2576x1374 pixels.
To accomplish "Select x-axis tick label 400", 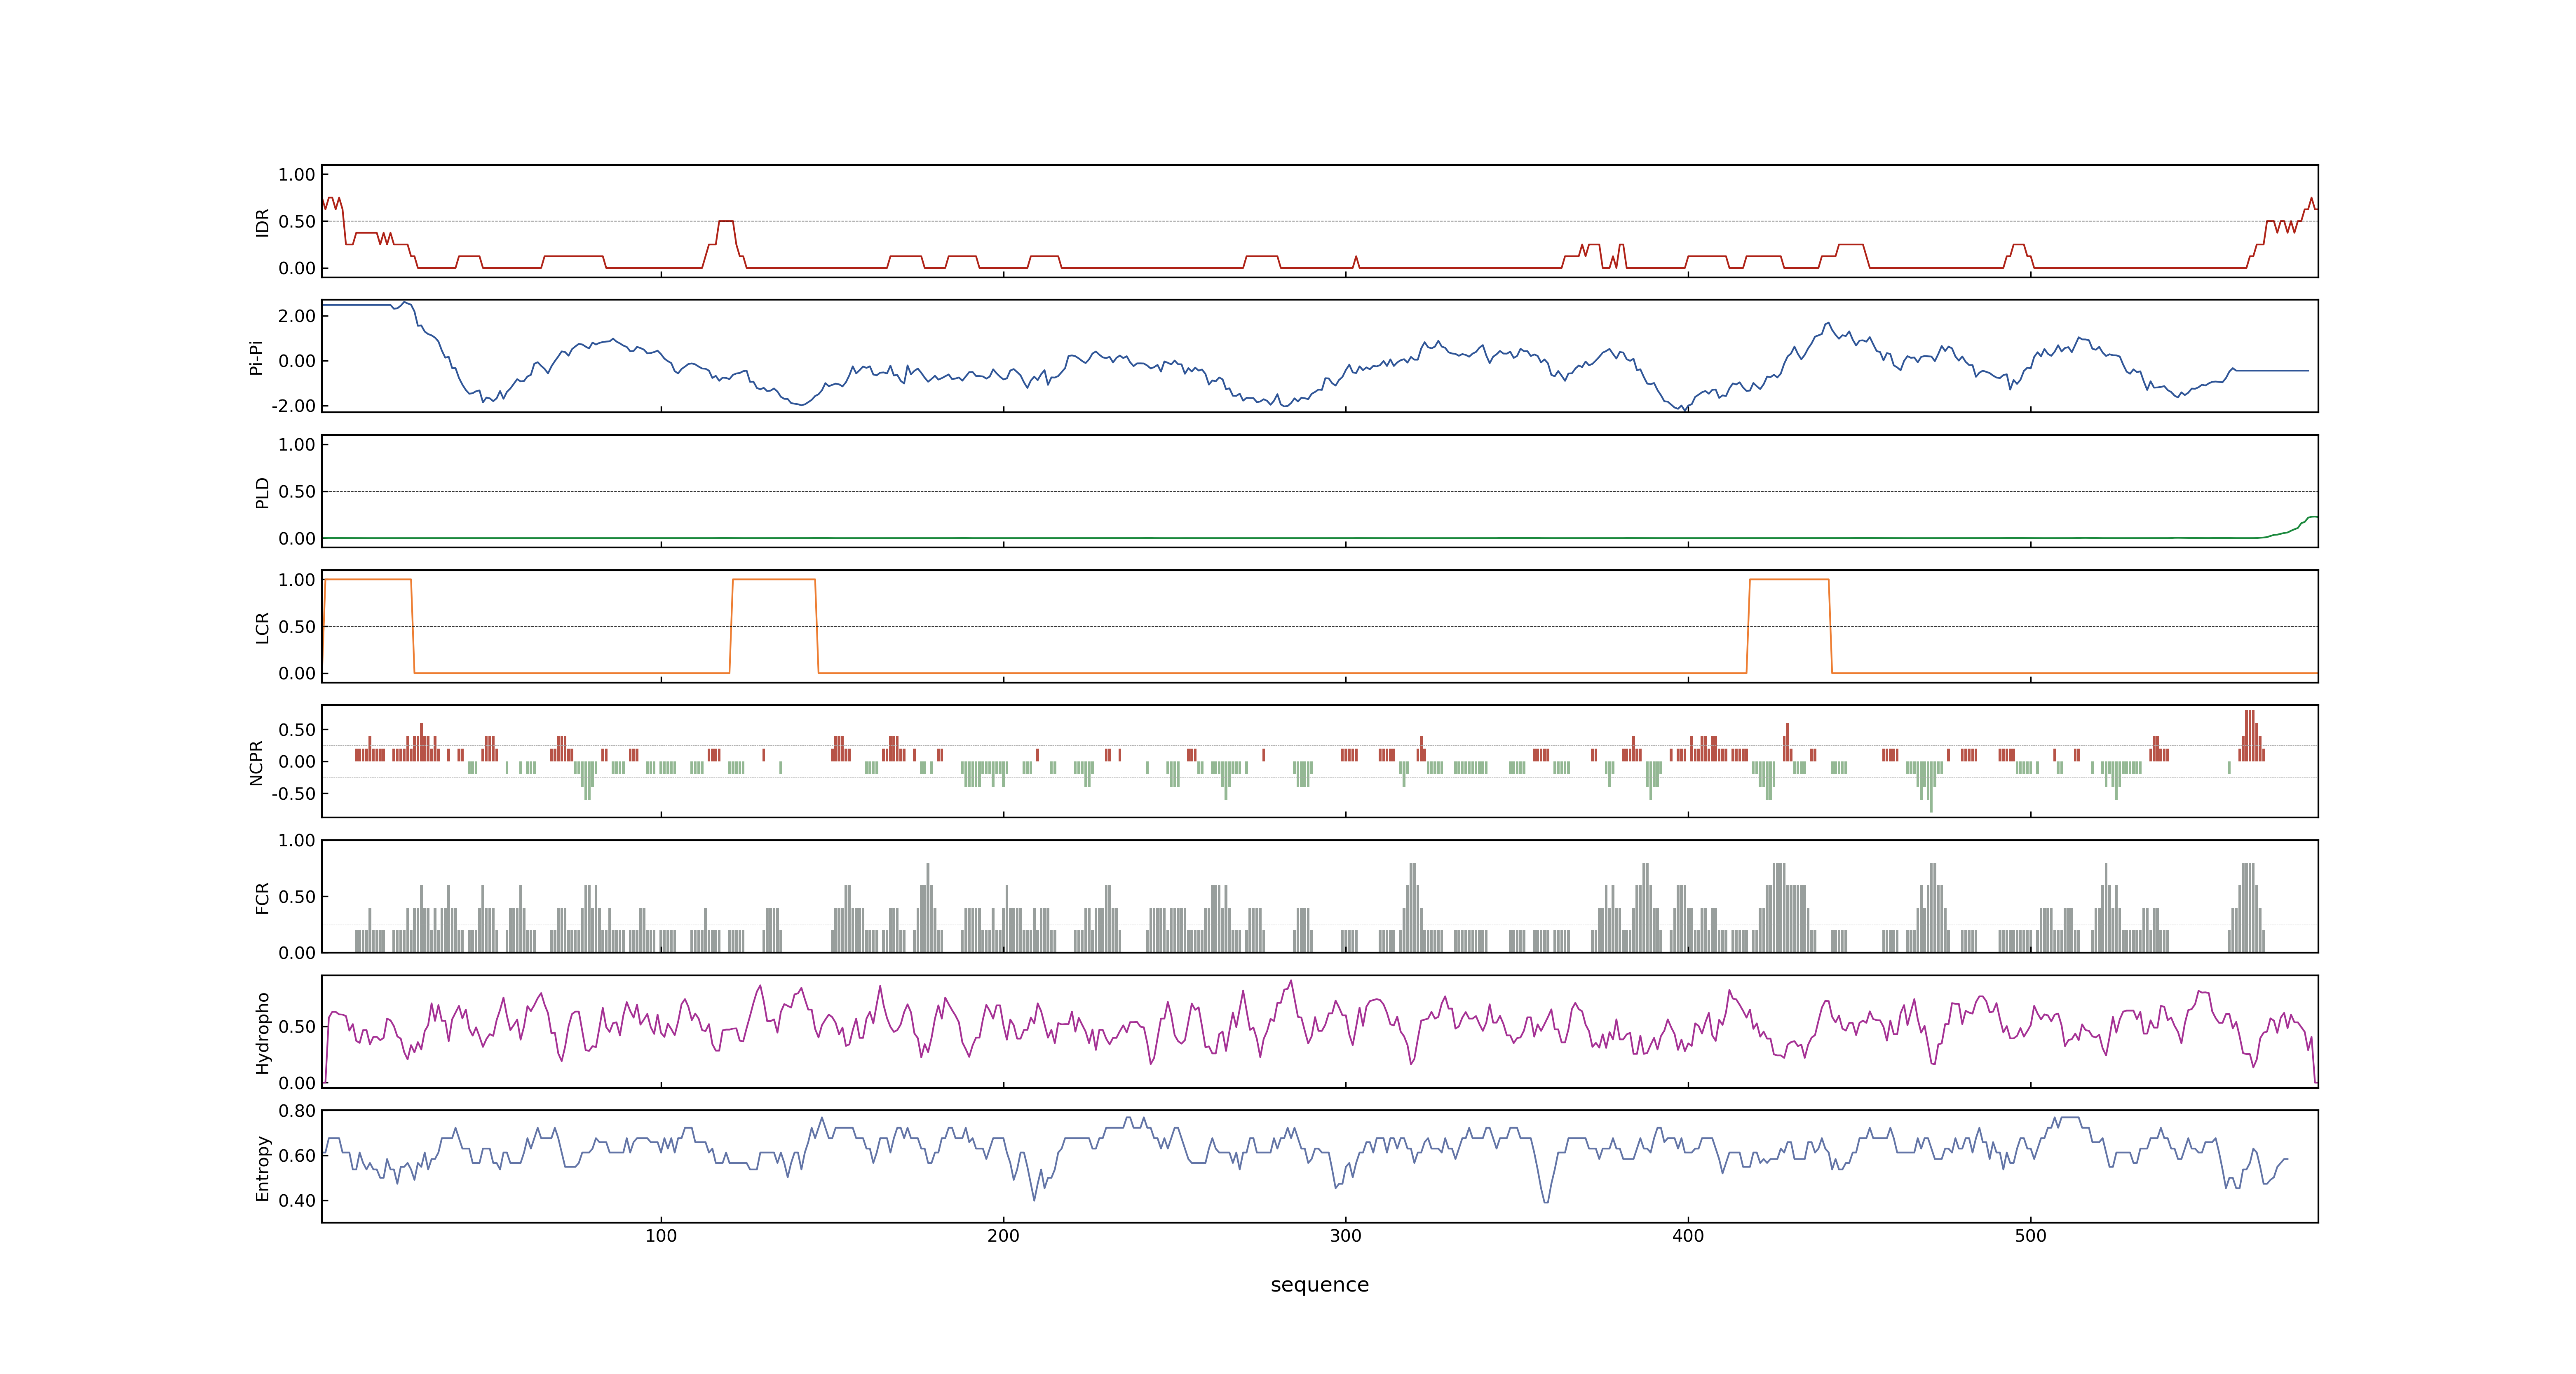I will (x=1688, y=1236).
